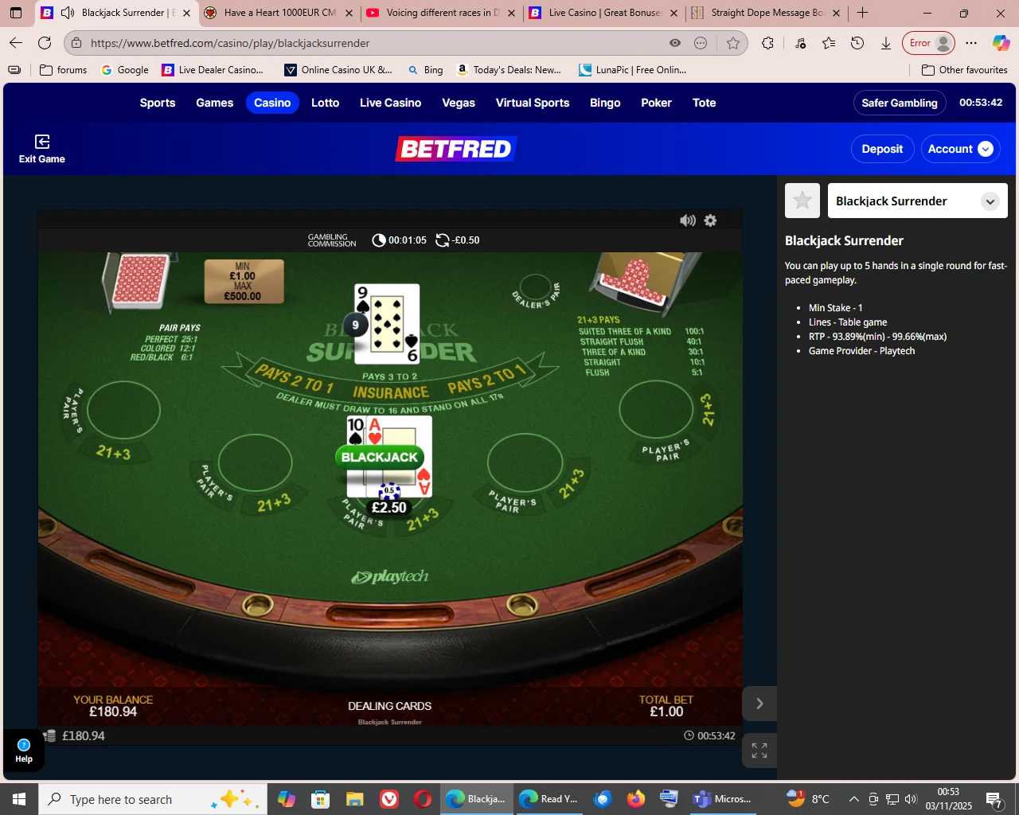Open the Copilot sidebar
1019x815 pixels.
1001,43
